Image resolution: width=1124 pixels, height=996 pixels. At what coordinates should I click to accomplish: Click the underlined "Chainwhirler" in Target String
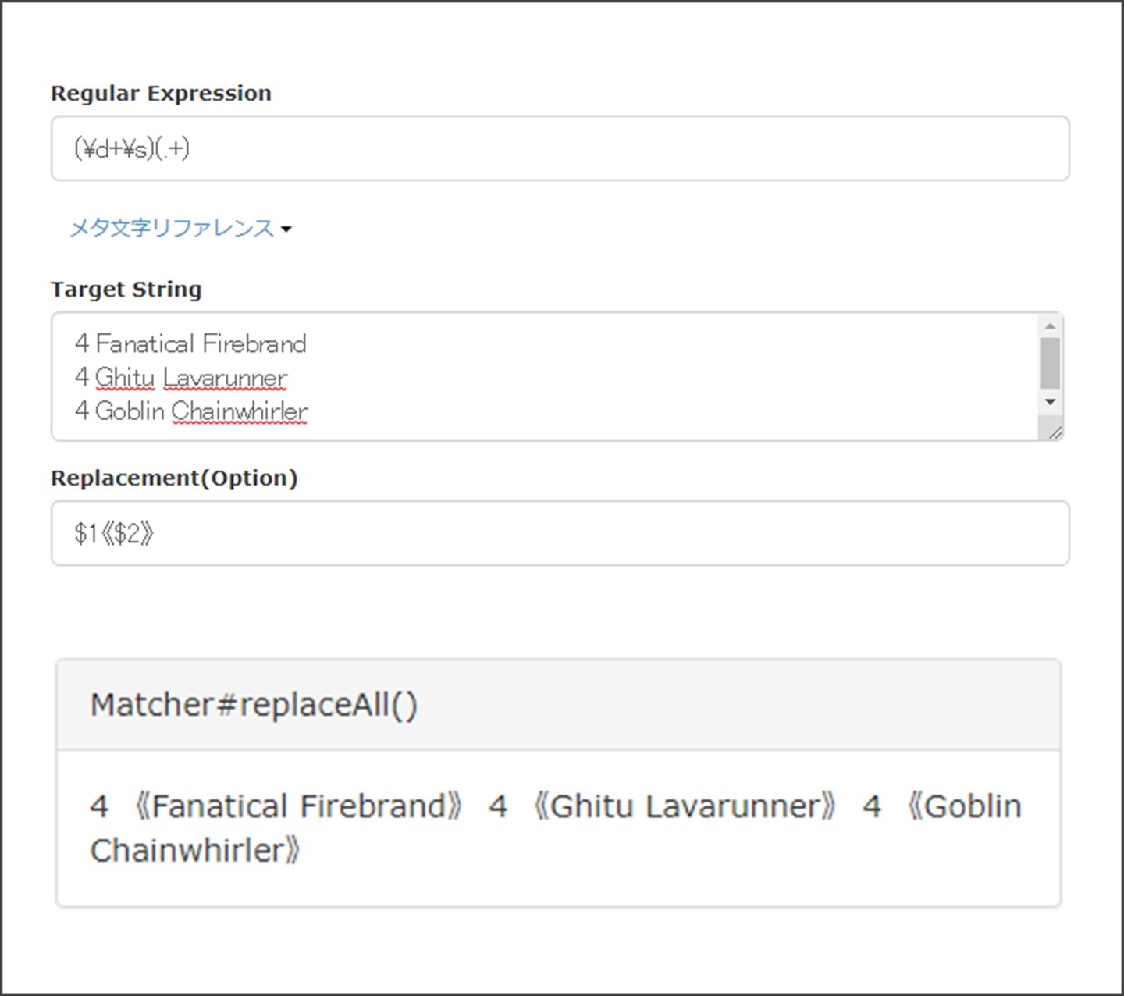[x=240, y=411]
